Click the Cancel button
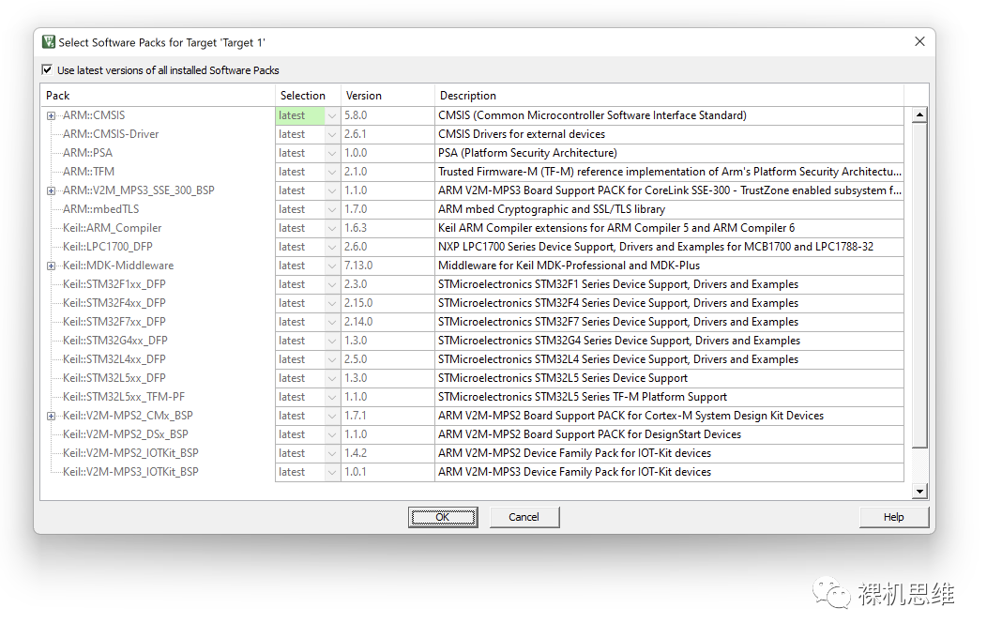Image resolution: width=987 pixels, height=638 pixels. (524, 517)
